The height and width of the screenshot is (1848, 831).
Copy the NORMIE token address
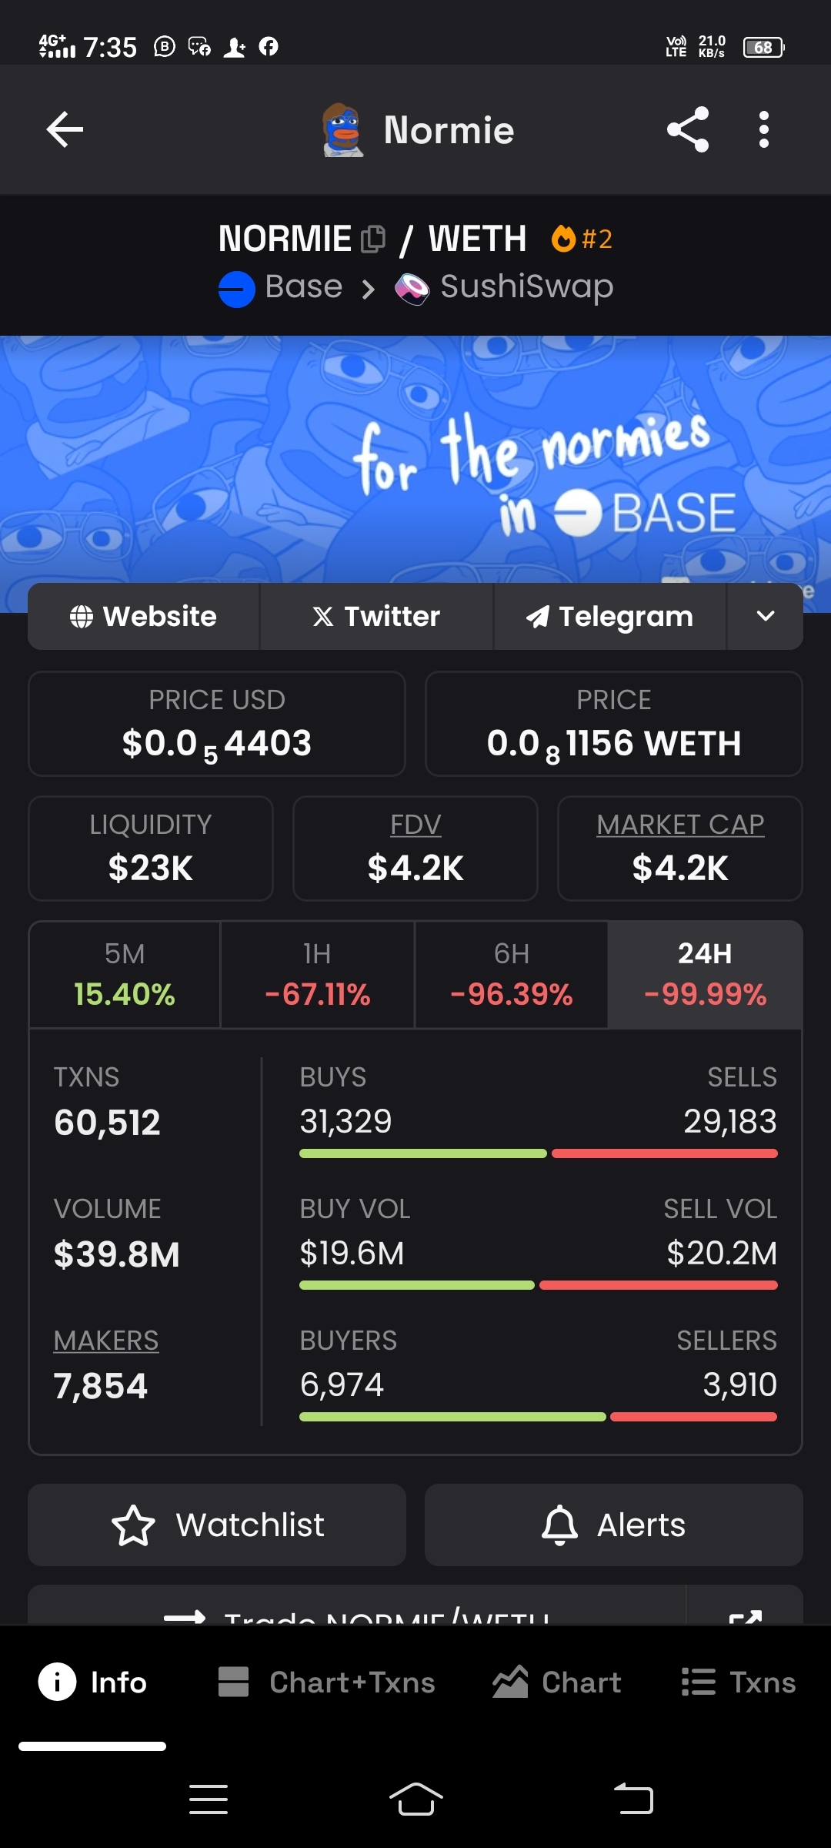373,239
